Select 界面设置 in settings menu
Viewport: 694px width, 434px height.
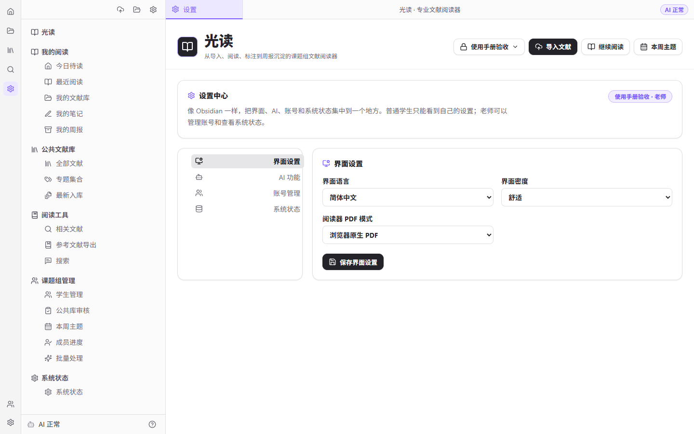247,162
